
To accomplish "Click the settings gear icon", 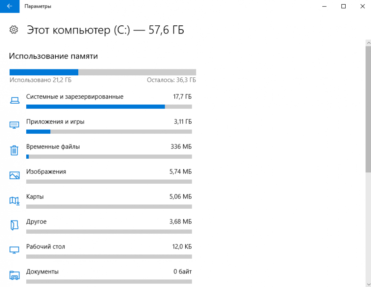I will click(x=14, y=30).
